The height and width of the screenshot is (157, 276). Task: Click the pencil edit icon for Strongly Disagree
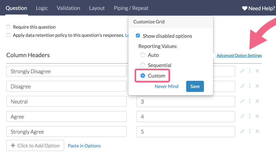click(x=242, y=71)
